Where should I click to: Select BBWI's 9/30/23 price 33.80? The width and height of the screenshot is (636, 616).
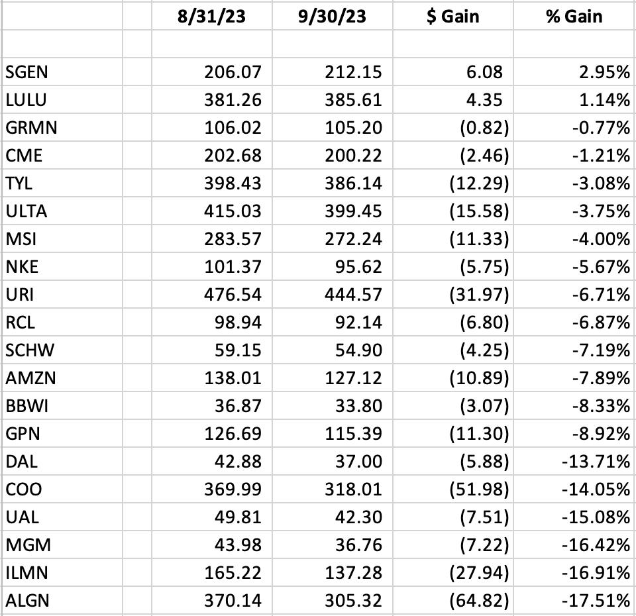(x=332, y=406)
